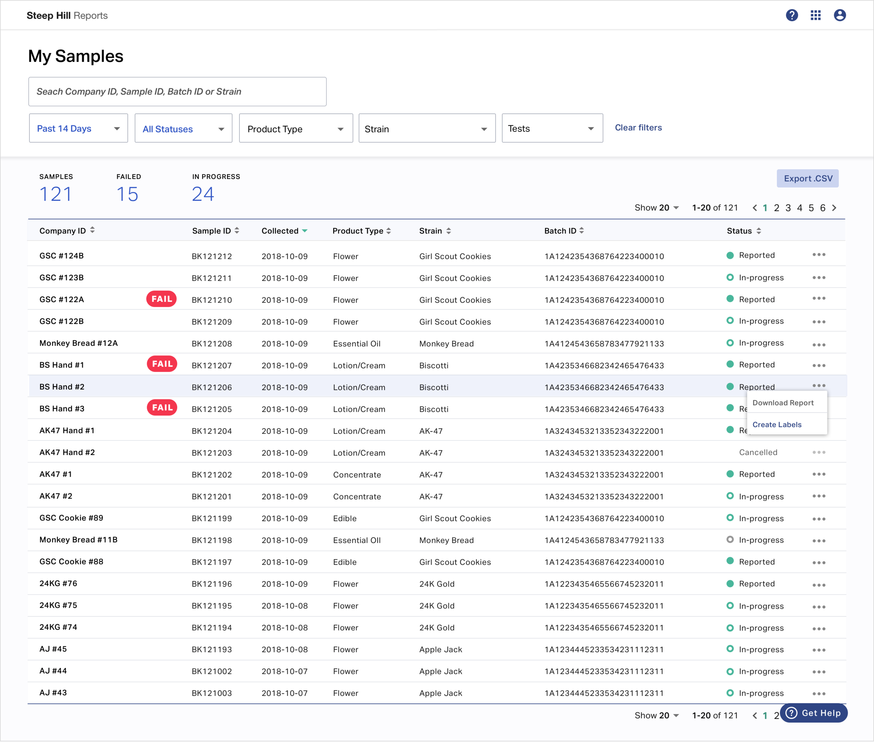Screen dimensions: 874x742
Task: Click the Steep Hill Reports logo
Action: (x=67, y=16)
